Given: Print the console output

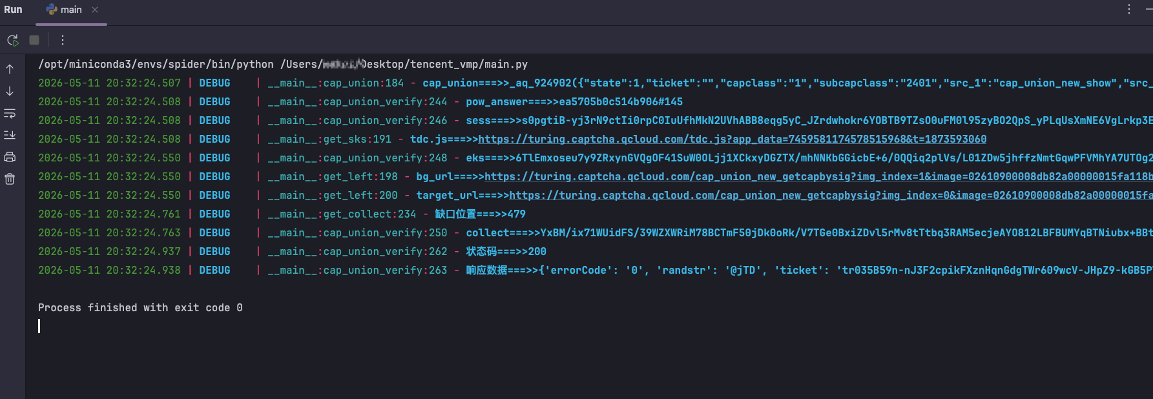Looking at the screenshot, I should (x=10, y=157).
